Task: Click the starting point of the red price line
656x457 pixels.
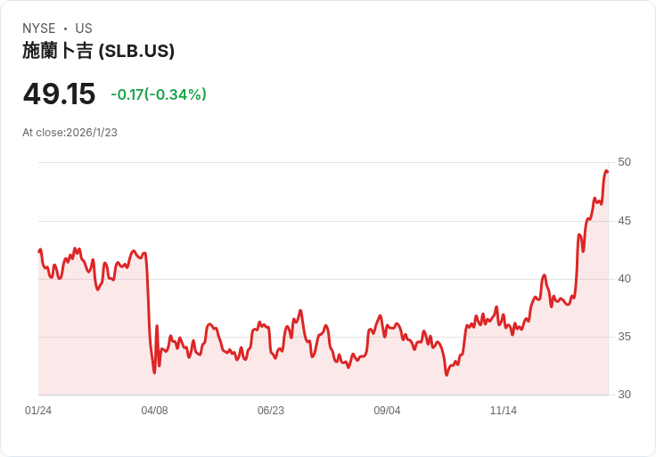Action: (x=39, y=251)
